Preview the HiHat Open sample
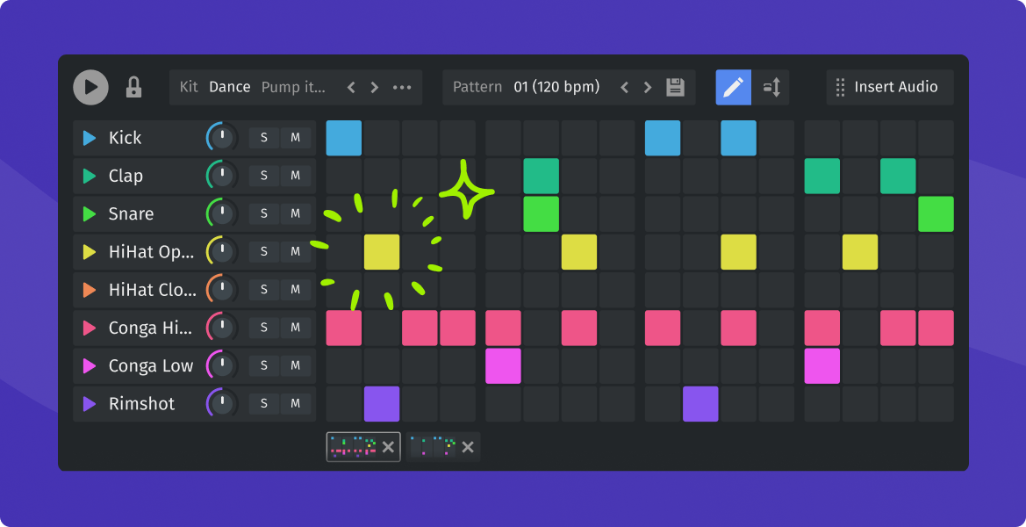 coord(90,252)
